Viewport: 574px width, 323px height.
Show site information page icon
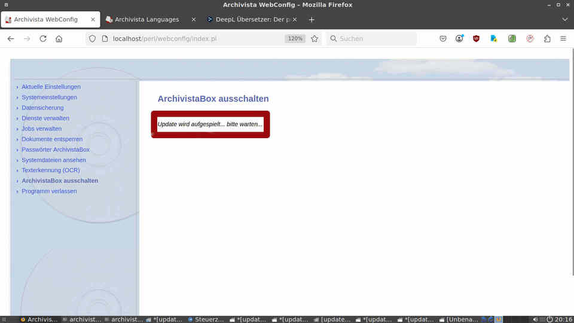click(x=105, y=38)
